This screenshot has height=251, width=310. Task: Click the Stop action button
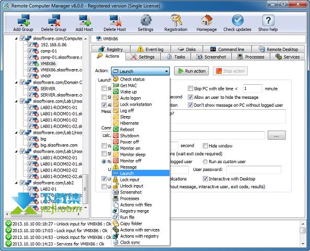point(231,71)
